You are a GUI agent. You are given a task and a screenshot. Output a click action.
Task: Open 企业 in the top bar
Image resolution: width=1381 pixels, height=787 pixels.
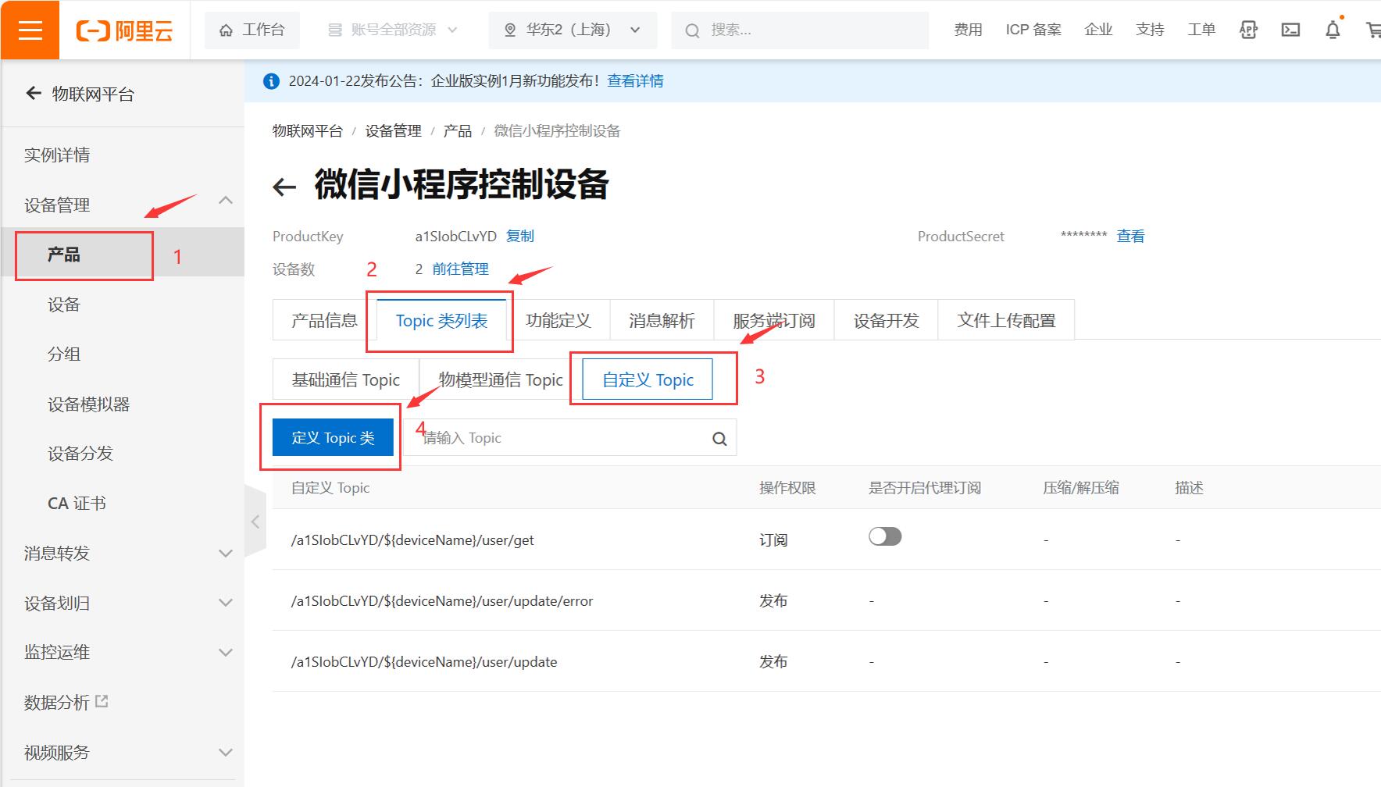point(1097,30)
